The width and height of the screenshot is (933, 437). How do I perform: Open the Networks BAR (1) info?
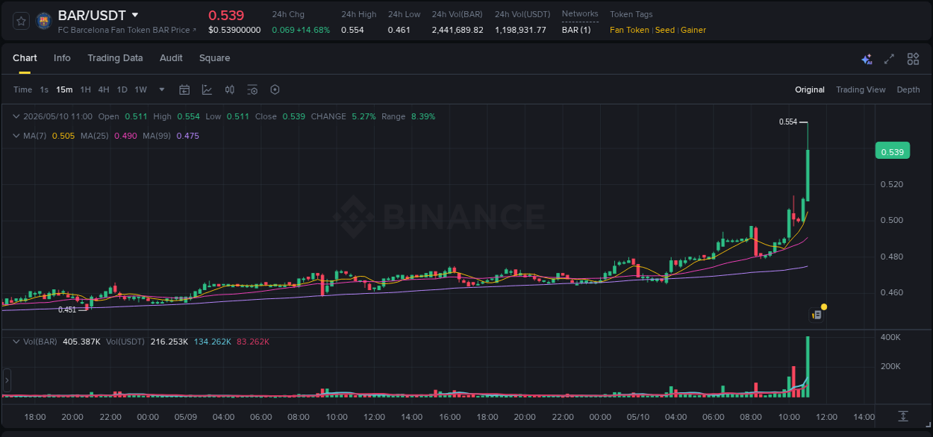tap(576, 30)
